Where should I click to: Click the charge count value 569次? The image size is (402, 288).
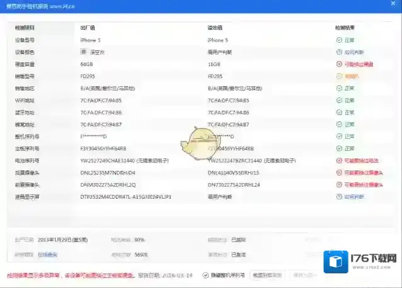click(x=141, y=255)
